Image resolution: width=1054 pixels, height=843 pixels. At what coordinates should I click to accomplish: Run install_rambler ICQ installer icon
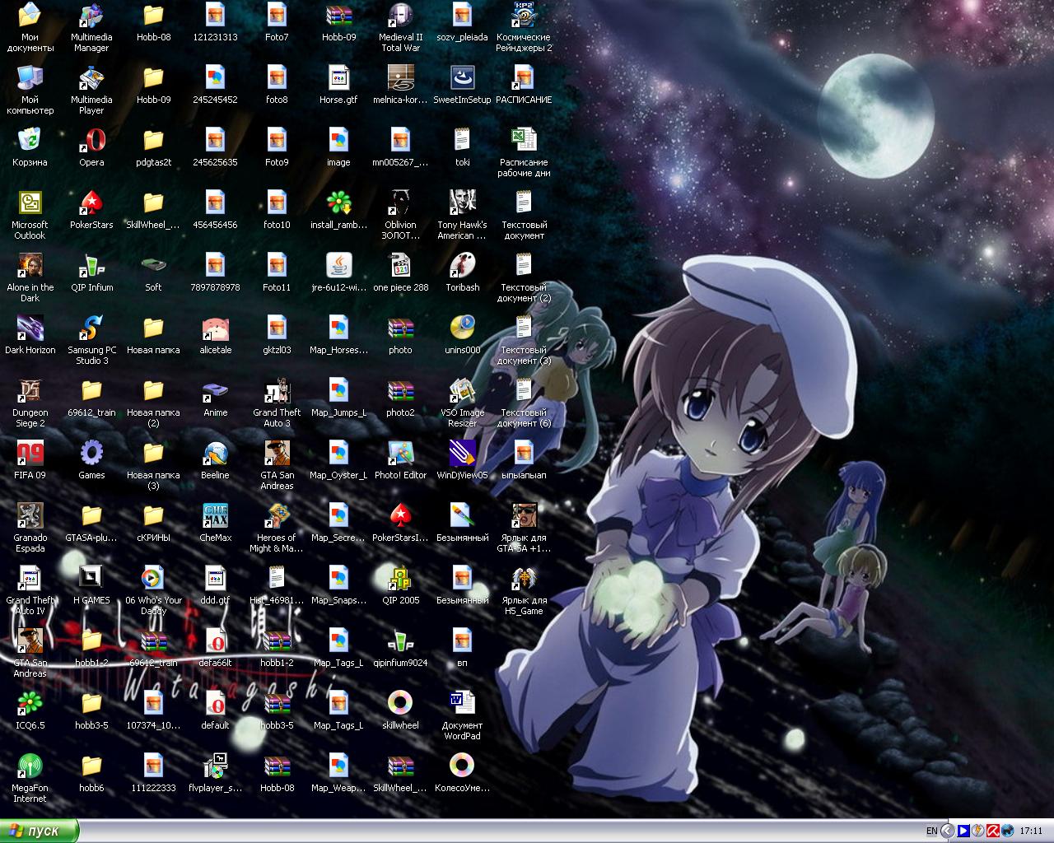338,203
